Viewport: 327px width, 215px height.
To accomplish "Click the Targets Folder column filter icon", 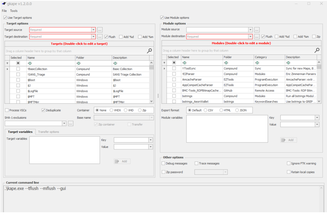I will click(x=79, y=63).
